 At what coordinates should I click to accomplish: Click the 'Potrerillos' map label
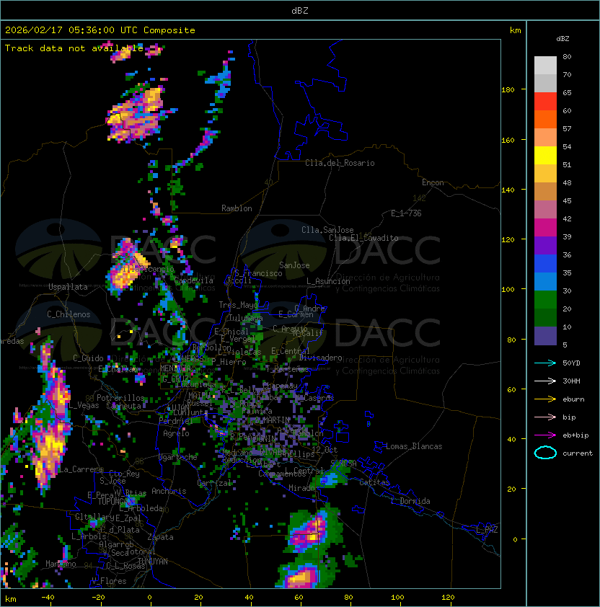tap(120, 398)
